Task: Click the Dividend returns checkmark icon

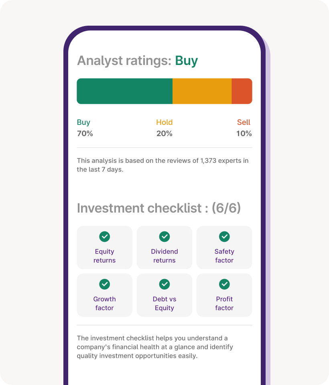Action: (x=164, y=237)
